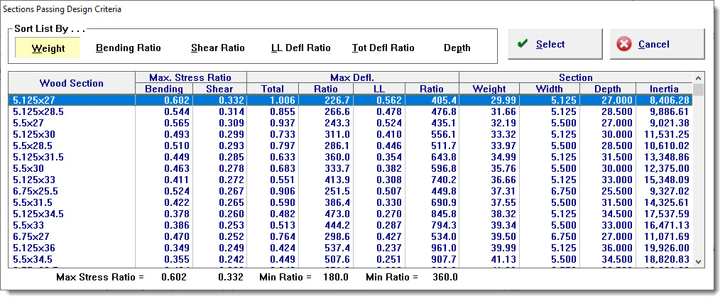This screenshot has width=725, height=301.
Task: Click the Weight column header in table
Action: click(x=489, y=89)
